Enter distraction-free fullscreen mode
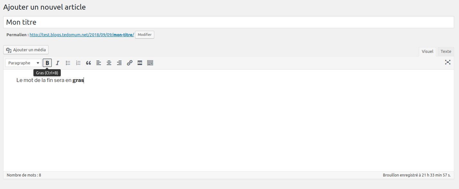This screenshot has height=189, width=459. tap(447, 62)
